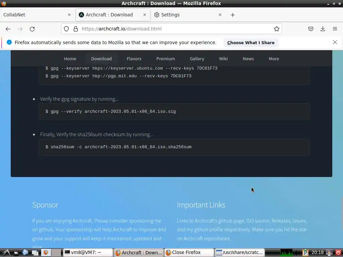Switch to the CollabNet tab
Screen dimensions: 343x257
pos(37,15)
